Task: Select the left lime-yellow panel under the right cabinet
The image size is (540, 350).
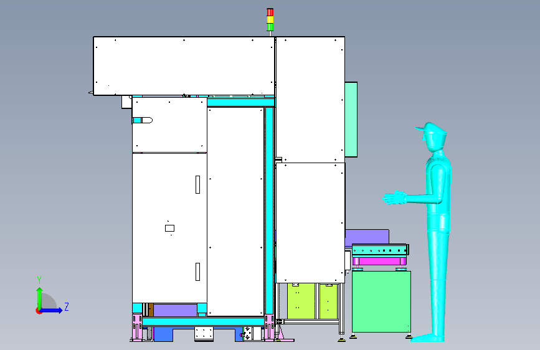Action: coord(301,301)
